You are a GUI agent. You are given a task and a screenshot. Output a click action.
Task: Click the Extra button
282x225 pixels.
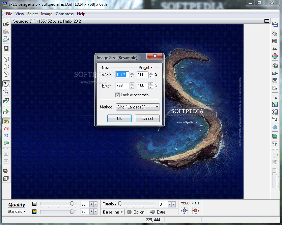point(158,212)
